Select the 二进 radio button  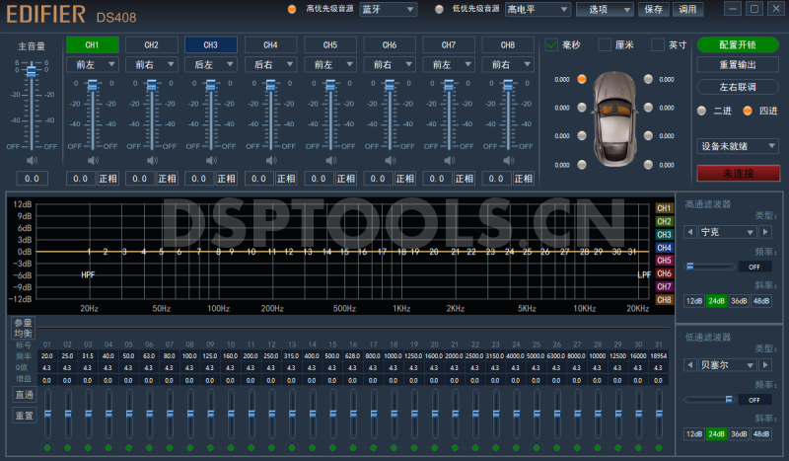pyautogui.click(x=702, y=111)
